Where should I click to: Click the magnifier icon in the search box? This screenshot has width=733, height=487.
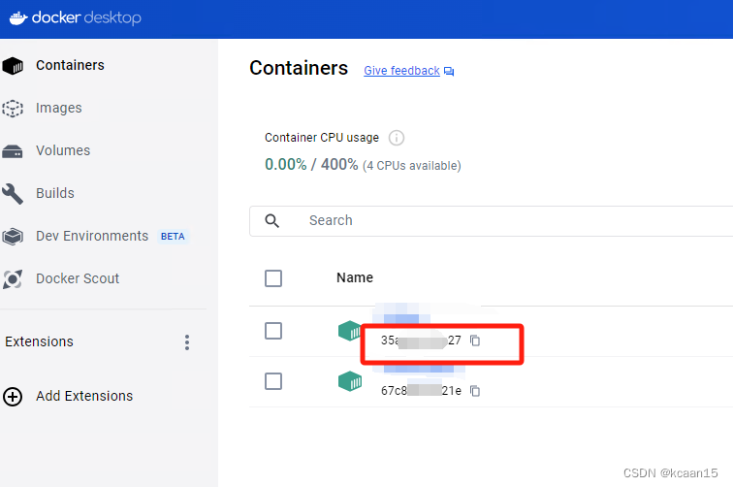click(x=272, y=221)
